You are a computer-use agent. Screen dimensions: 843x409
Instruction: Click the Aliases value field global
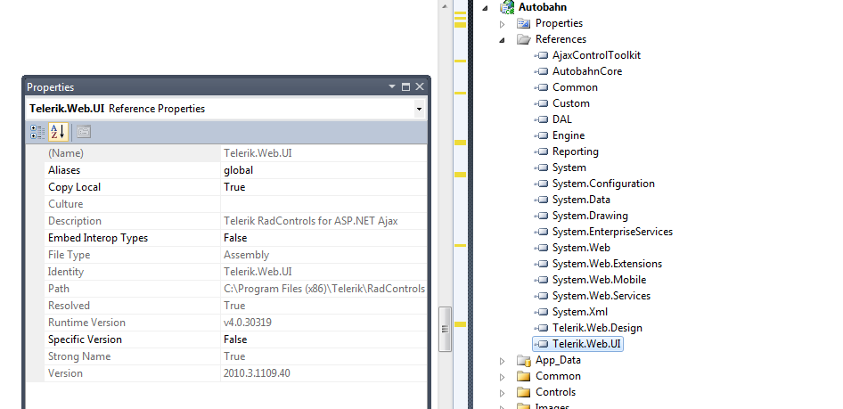238,170
